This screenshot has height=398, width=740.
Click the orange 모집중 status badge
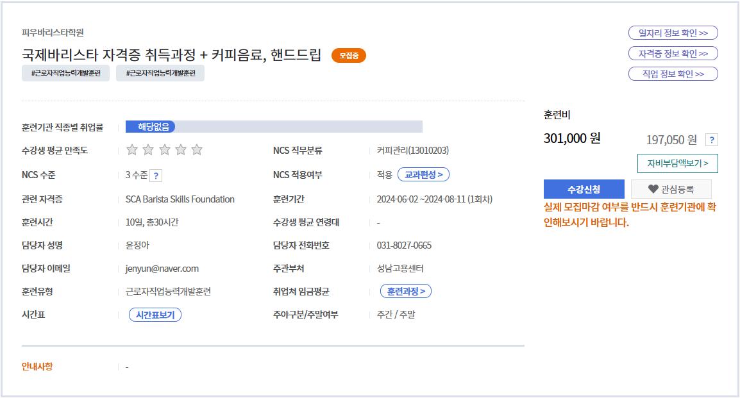348,56
